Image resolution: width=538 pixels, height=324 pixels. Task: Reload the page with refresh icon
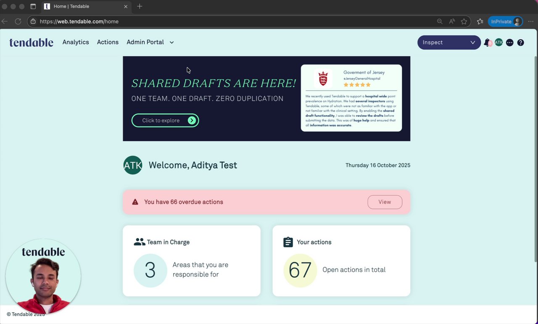pyautogui.click(x=18, y=21)
